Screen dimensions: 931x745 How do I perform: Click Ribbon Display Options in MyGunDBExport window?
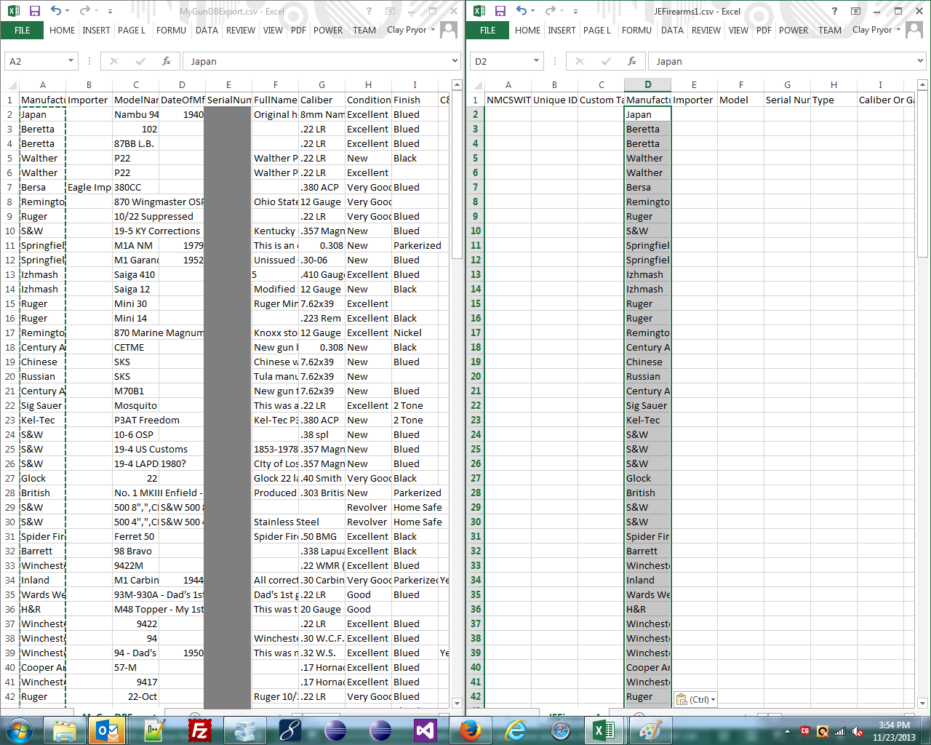[390, 11]
